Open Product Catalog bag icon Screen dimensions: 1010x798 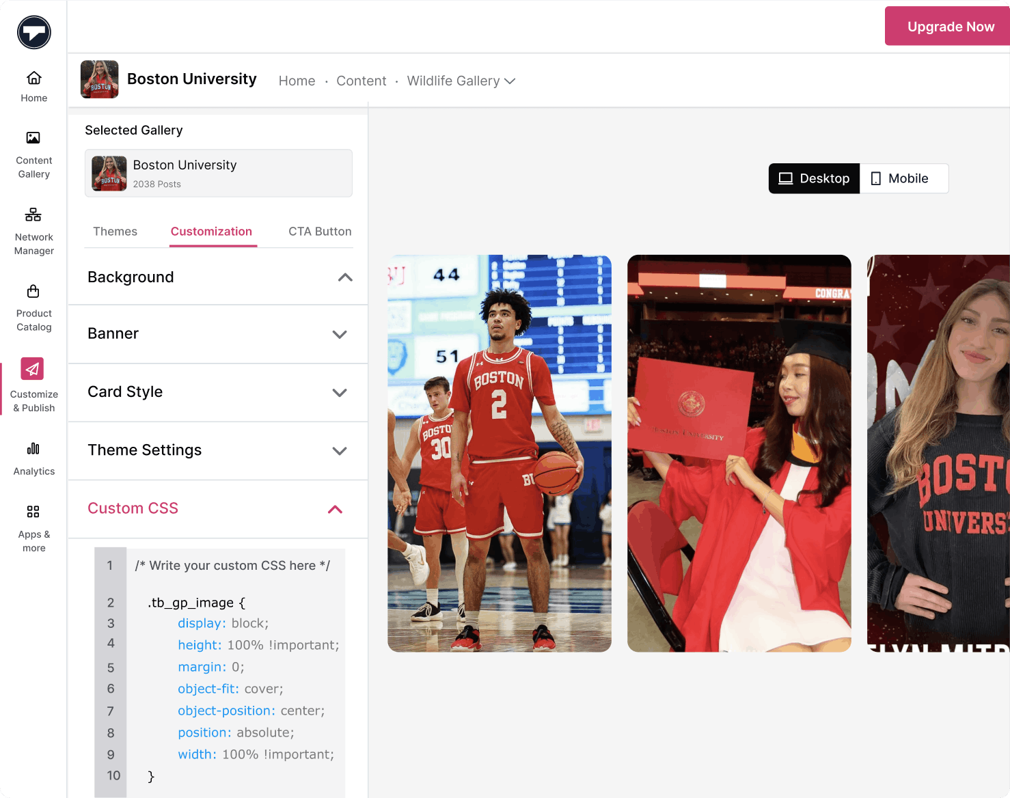(33, 292)
